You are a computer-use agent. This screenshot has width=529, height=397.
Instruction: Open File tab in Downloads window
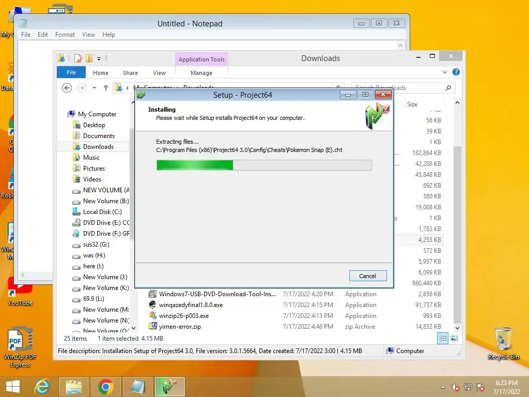pyautogui.click(x=71, y=72)
